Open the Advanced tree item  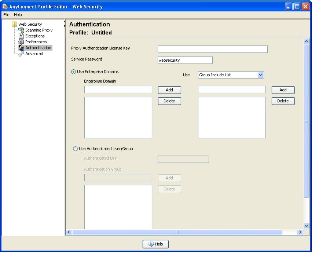click(34, 54)
